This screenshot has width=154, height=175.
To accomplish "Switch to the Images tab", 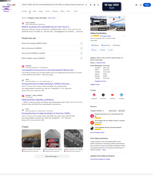I will click(41, 11).
